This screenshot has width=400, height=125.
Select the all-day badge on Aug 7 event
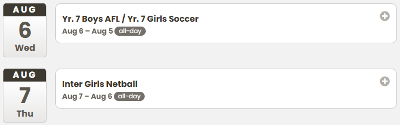click(x=129, y=96)
